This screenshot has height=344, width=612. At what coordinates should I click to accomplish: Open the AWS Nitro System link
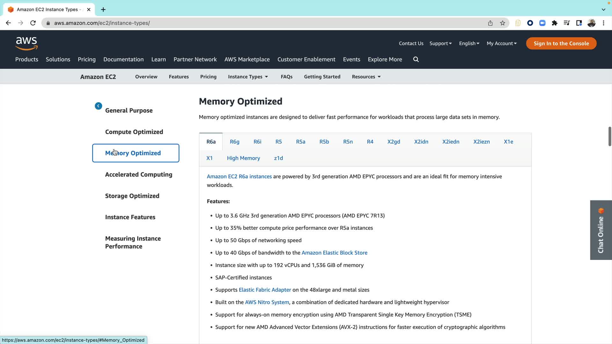pos(267,302)
